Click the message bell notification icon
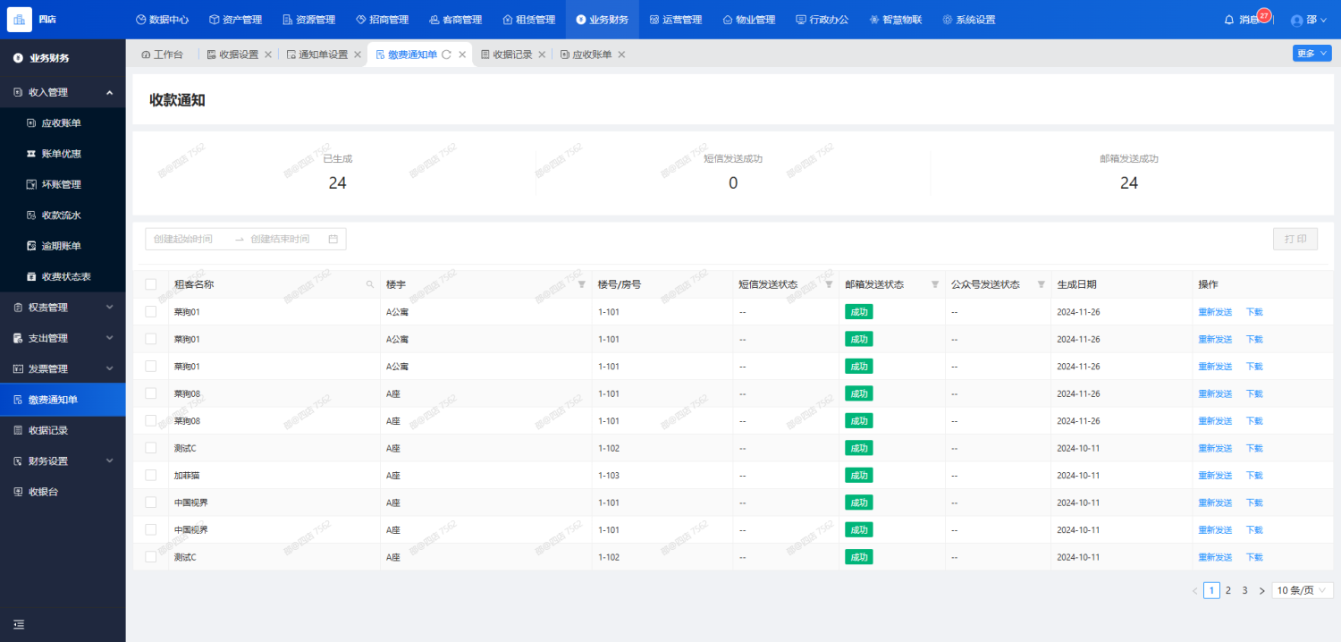The width and height of the screenshot is (1341, 642). click(x=1229, y=20)
